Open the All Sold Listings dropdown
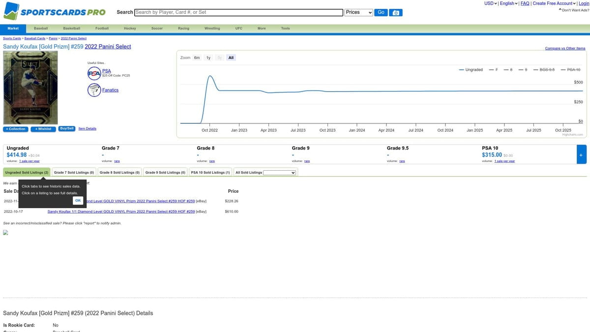This screenshot has width=590, height=332. (x=280, y=173)
